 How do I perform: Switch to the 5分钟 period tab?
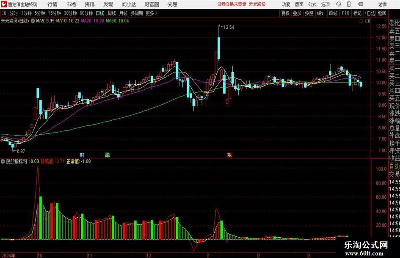(40, 13)
